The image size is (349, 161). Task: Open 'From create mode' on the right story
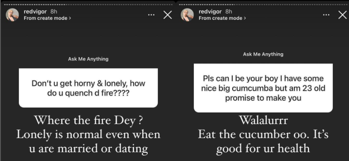click(223, 18)
